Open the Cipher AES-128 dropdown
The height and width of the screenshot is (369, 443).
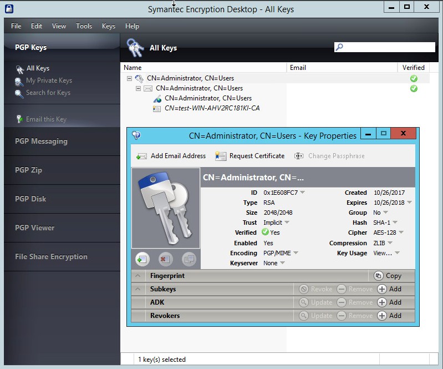[401, 232]
